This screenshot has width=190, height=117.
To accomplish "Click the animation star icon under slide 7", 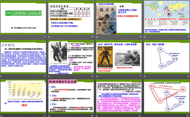I will click(97, 76).
